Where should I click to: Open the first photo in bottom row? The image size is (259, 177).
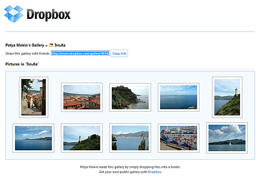tap(33, 138)
